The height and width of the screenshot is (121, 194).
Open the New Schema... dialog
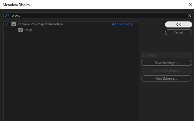[x=166, y=78]
